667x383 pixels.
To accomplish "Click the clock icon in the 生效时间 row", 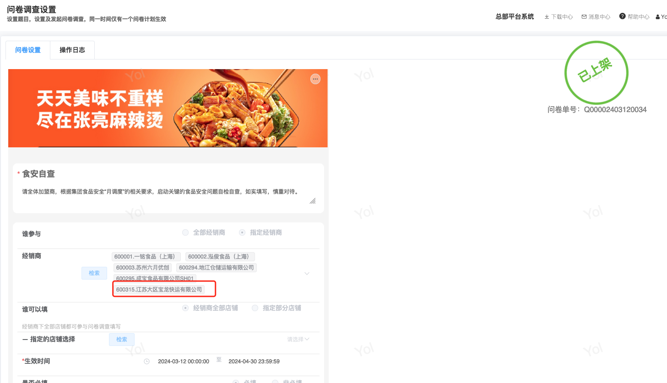I will (147, 361).
